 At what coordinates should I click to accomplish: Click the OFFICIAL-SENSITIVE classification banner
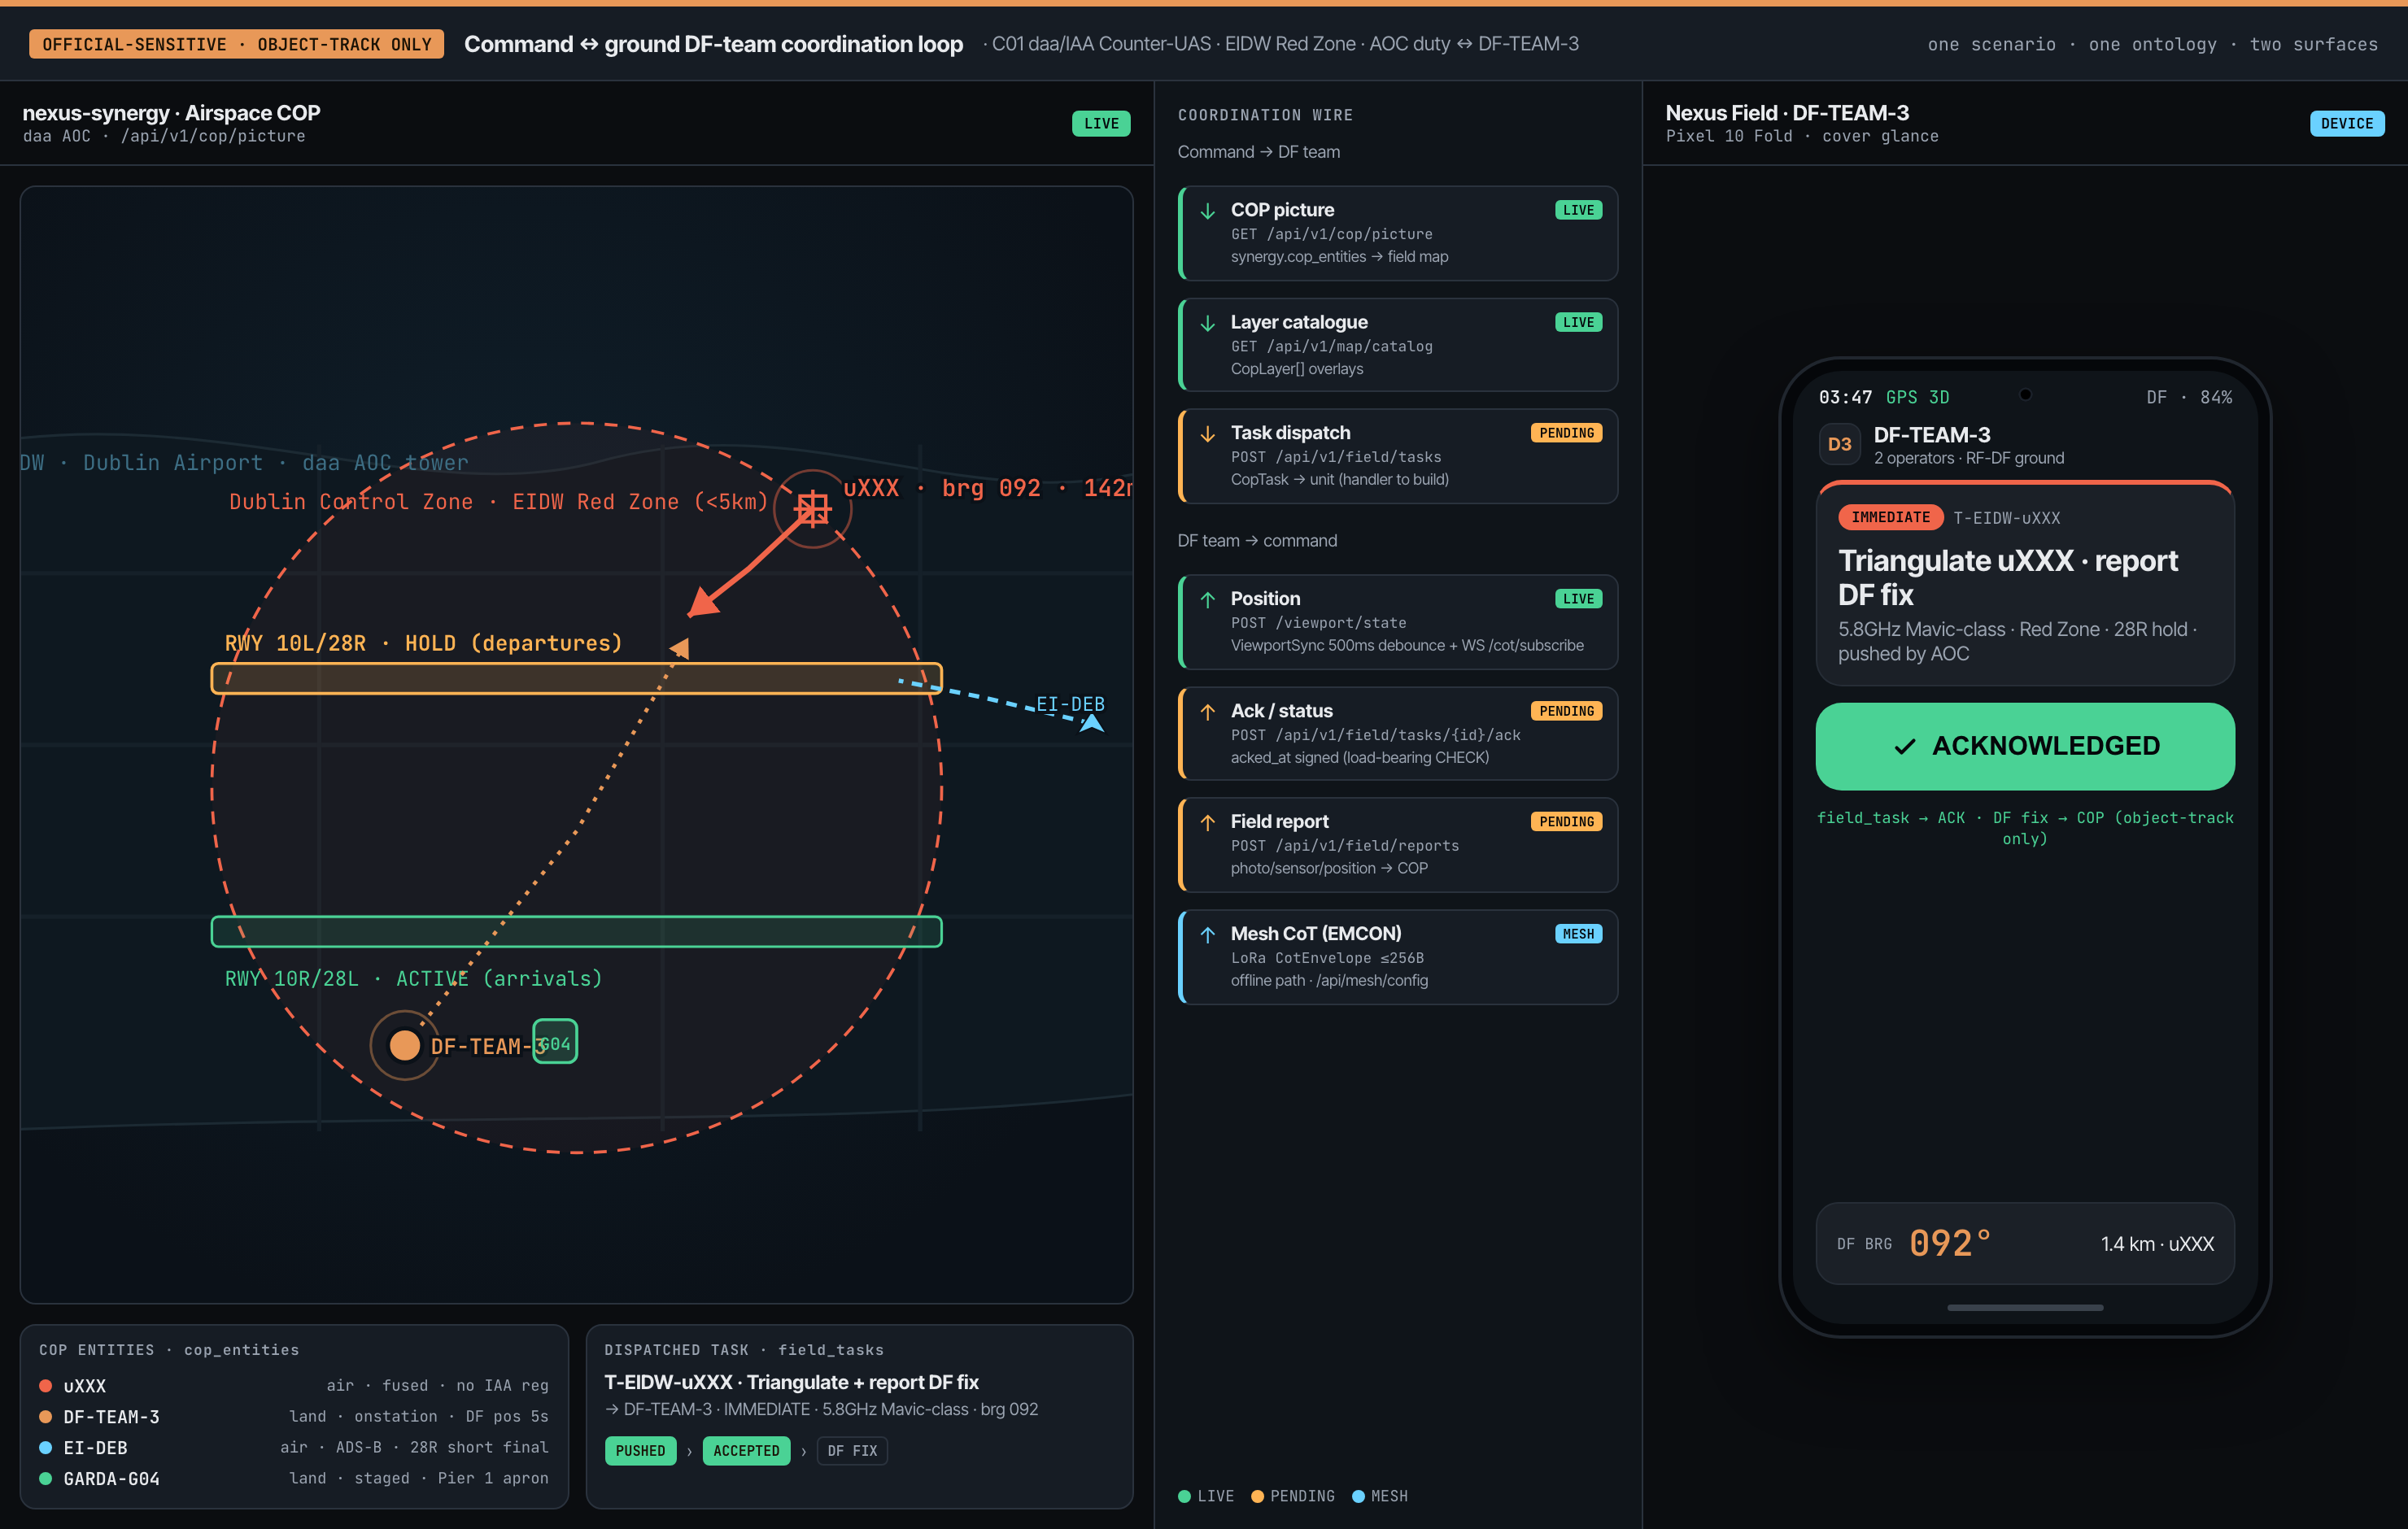[236, 44]
